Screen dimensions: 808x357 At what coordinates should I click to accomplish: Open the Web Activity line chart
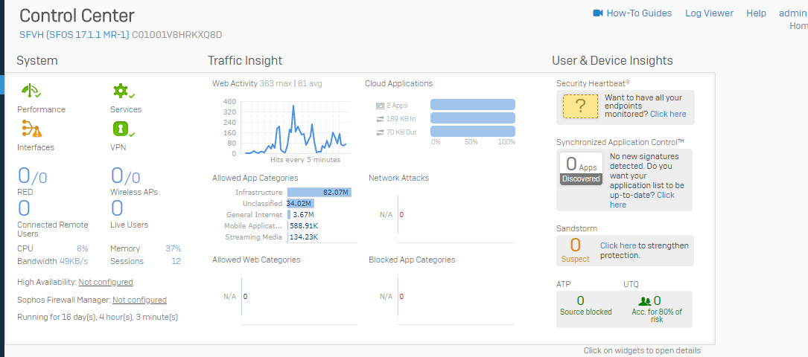click(x=295, y=127)
